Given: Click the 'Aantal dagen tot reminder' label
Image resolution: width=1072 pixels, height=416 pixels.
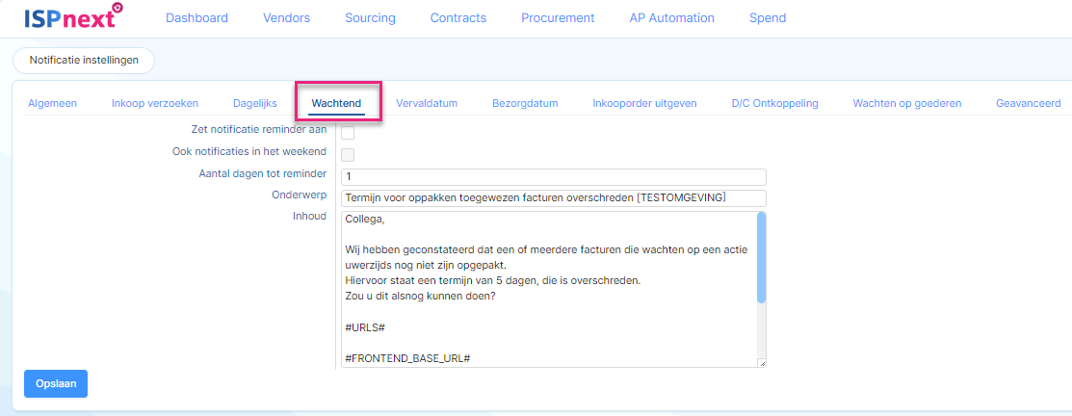Looking at the screenshot, I should coord(263,173).
